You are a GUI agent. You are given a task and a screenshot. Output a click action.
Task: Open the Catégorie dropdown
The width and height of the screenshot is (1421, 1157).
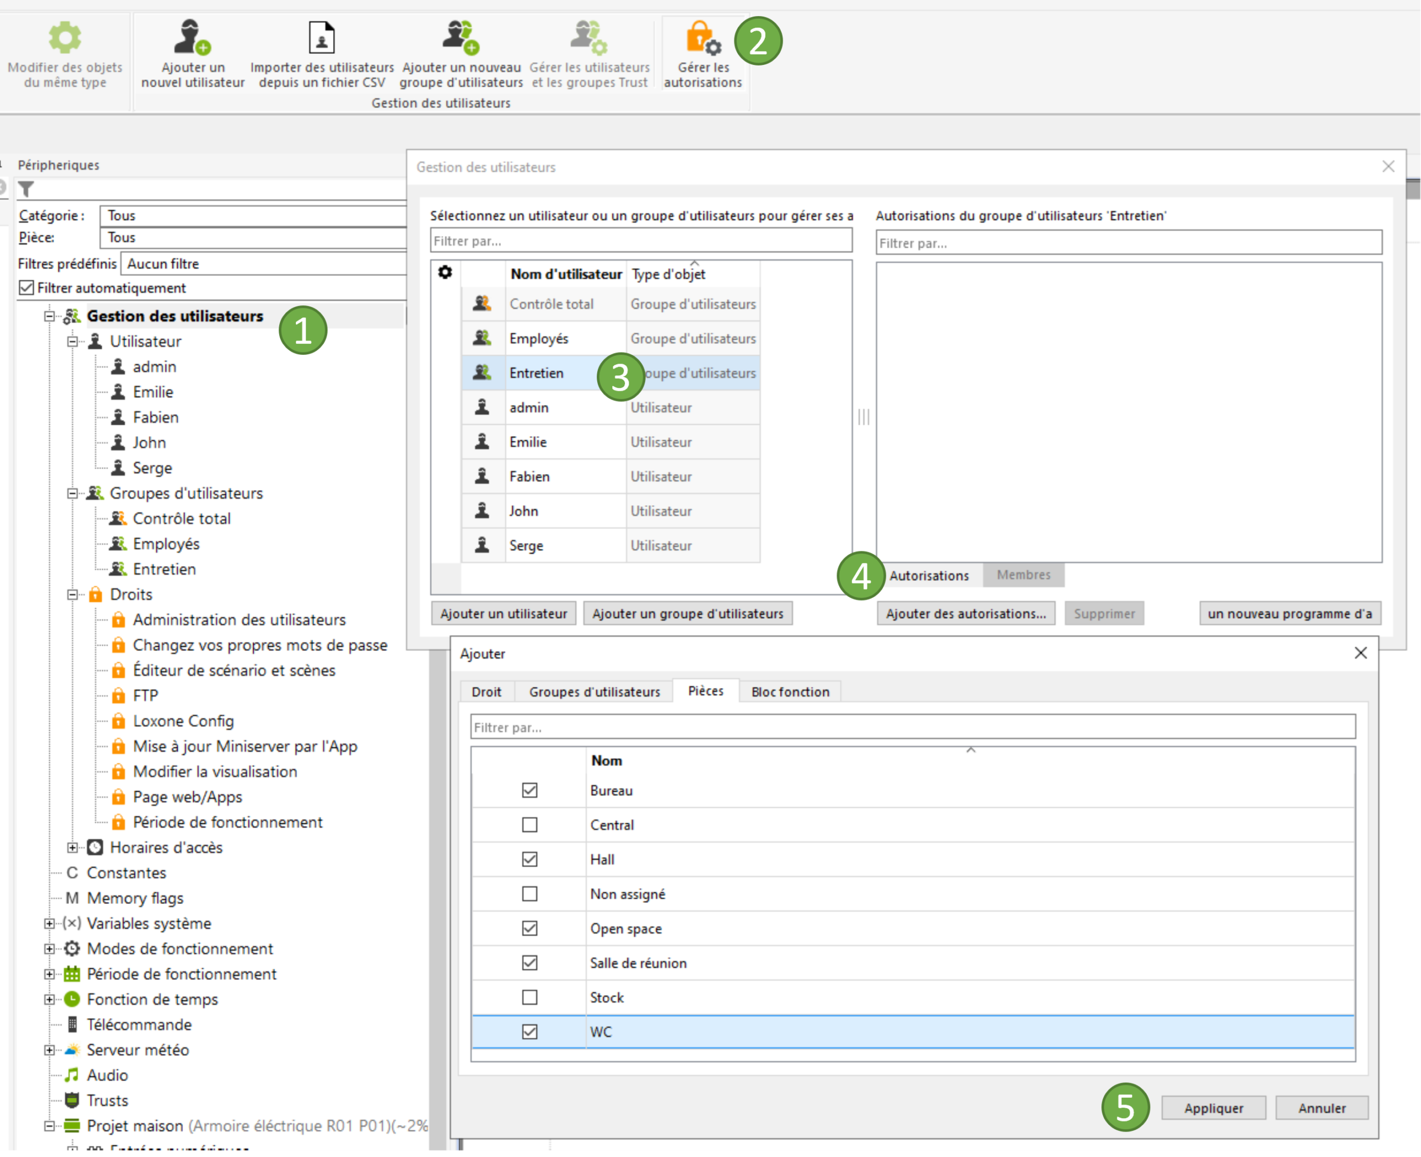tap(253, 215)
